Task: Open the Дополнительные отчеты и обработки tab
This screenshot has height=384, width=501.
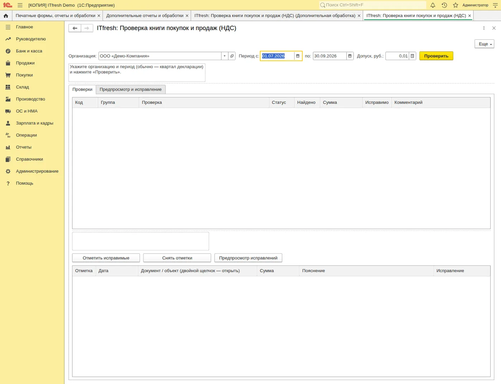Action: 145,16
